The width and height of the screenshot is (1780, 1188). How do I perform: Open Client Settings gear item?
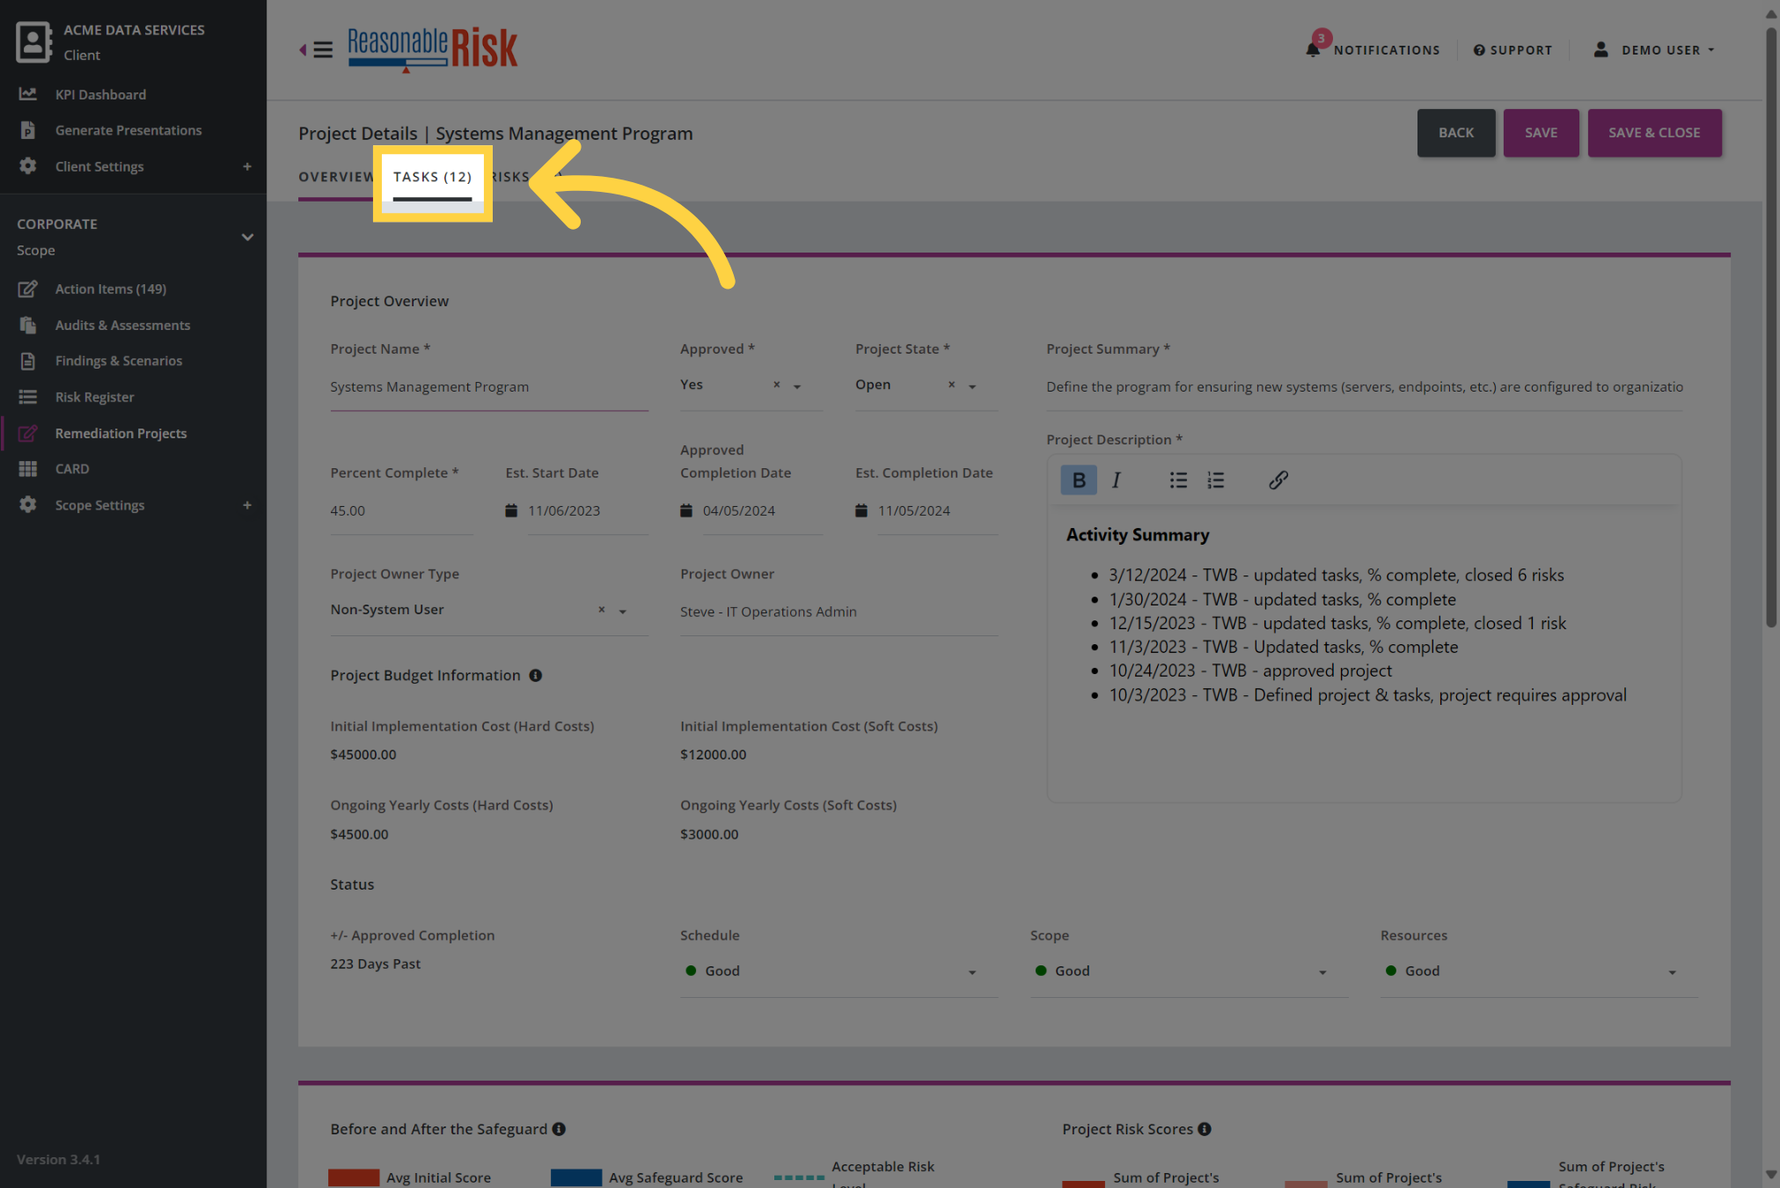coord(99,166)
